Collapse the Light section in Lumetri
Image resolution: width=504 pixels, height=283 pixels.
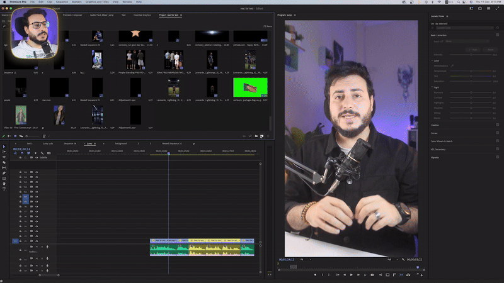432,87
